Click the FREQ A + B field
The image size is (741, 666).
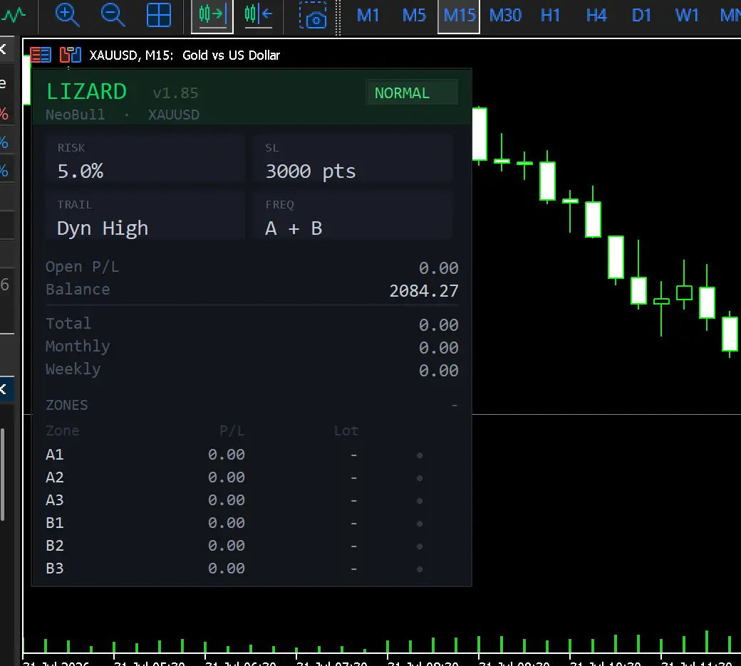point(353,216)
